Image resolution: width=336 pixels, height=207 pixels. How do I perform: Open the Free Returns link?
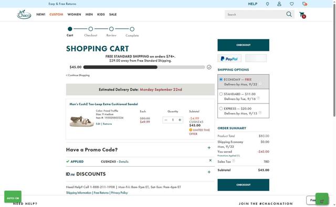tap(101, 193)
